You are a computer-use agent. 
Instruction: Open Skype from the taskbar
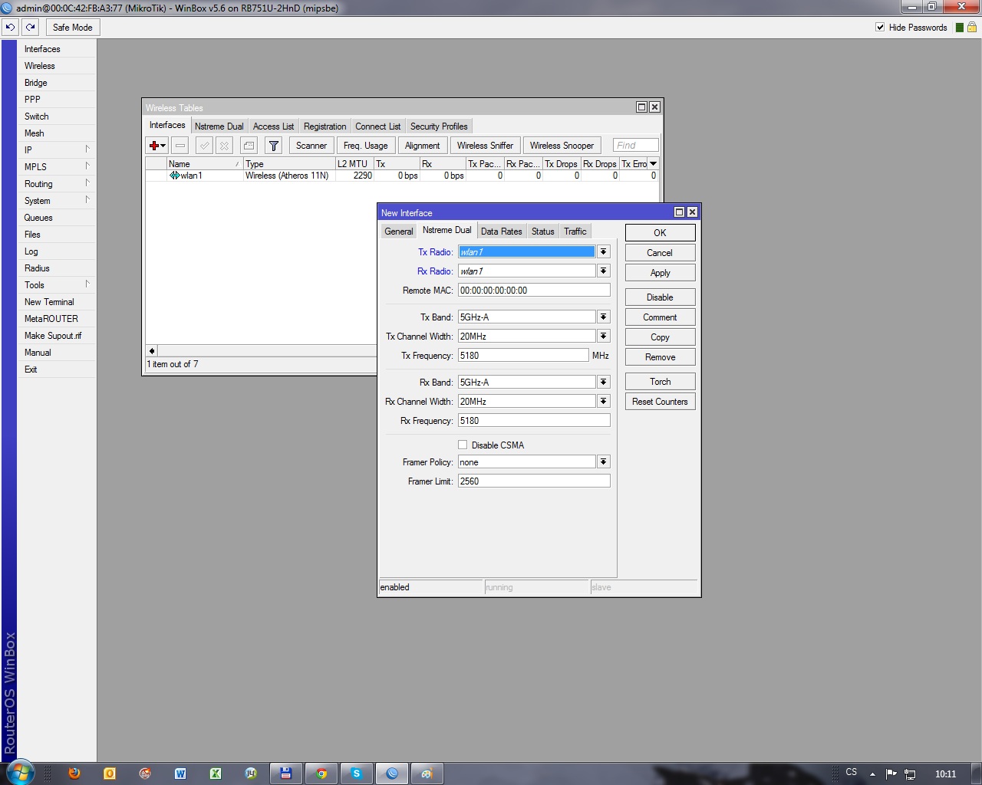coord(357,774)
